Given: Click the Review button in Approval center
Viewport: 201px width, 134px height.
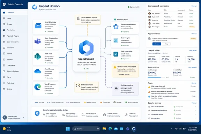Looking at the screenshot, I should [x=157, y=44].
